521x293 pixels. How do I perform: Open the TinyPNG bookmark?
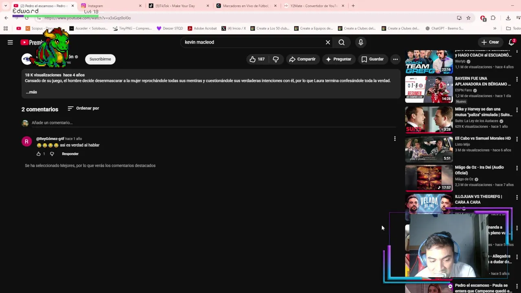(132, 28)
